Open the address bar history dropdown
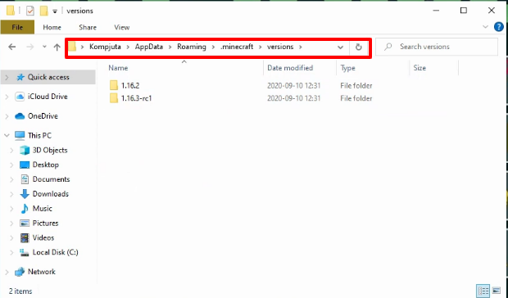The width and height of the screenshot is (508, 298). (340, 47)
